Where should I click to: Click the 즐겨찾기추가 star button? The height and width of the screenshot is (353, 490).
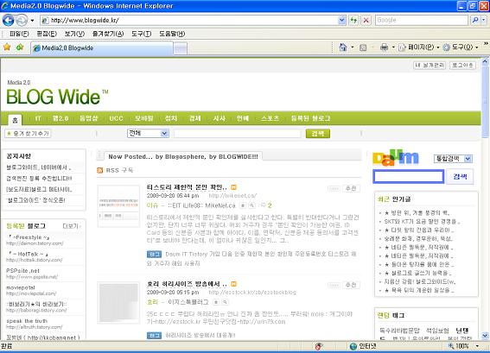click(28, 134)
